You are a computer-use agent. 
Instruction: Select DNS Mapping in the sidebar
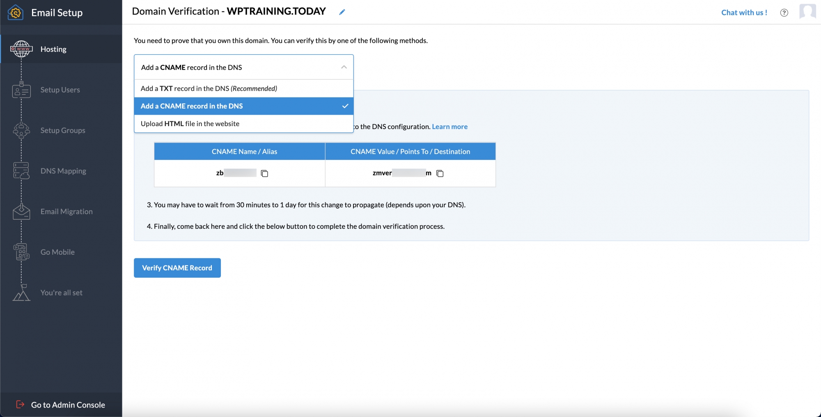pos(63,171)
